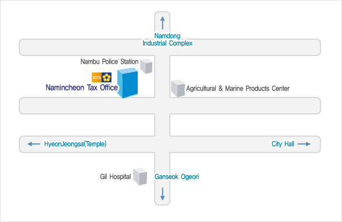Click Agricultural & Marine Products Center text
The image size is (342, 222).
238,88
